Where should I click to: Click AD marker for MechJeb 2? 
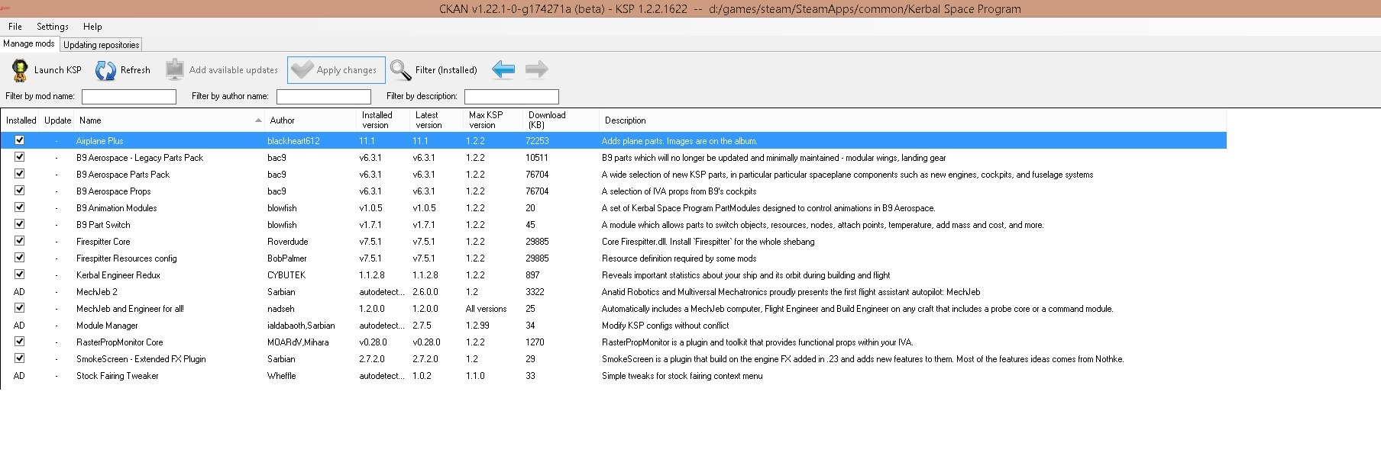[19, 292]
